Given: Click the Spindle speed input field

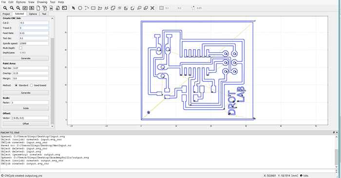Looking at the screenshot, I should click(34, 43).
